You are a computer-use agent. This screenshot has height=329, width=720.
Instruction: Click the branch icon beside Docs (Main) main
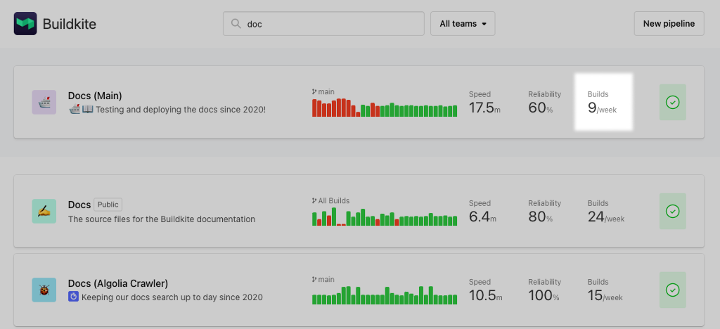[314, 92]
